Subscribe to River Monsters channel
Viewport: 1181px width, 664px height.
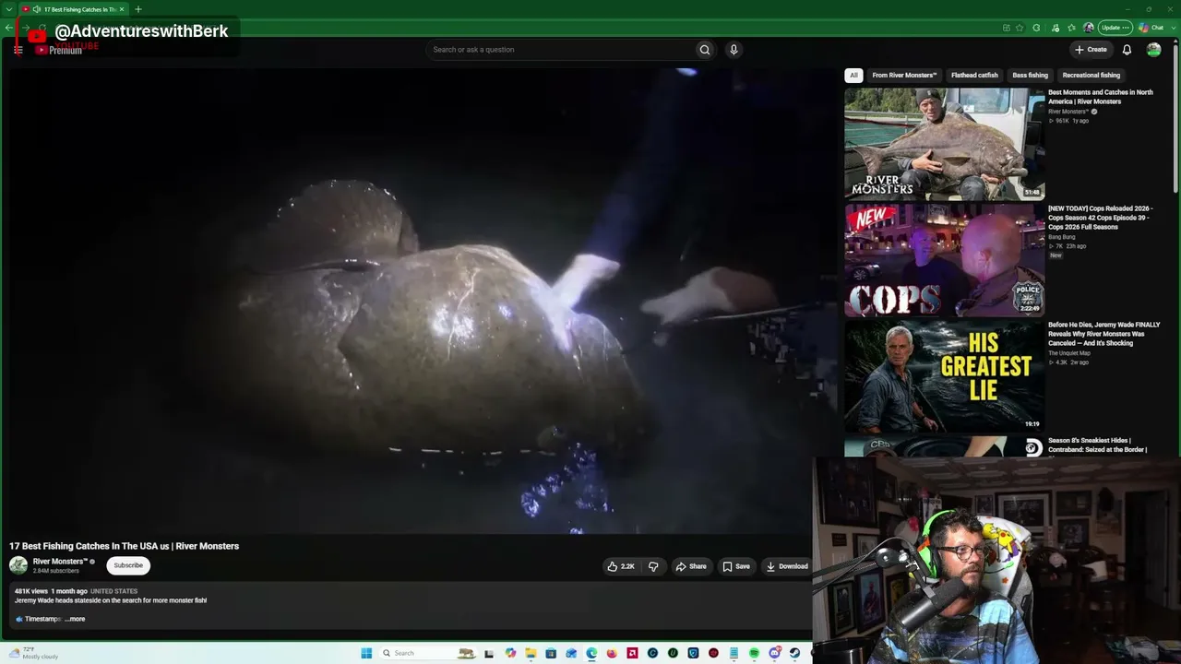(x=128, y=565)
